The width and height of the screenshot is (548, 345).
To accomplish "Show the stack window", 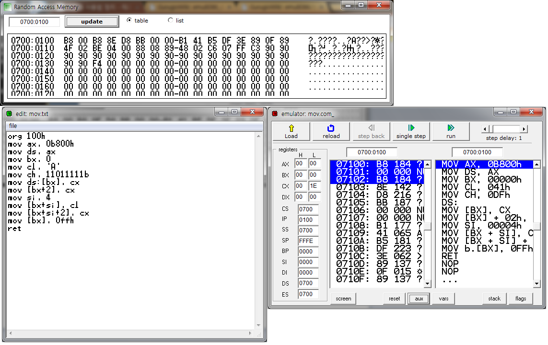I will [494, 299].
